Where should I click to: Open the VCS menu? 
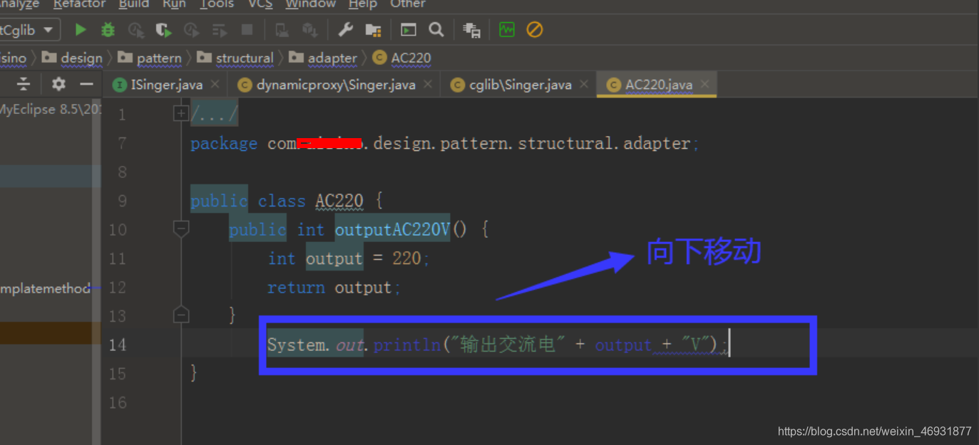(260, 4)
